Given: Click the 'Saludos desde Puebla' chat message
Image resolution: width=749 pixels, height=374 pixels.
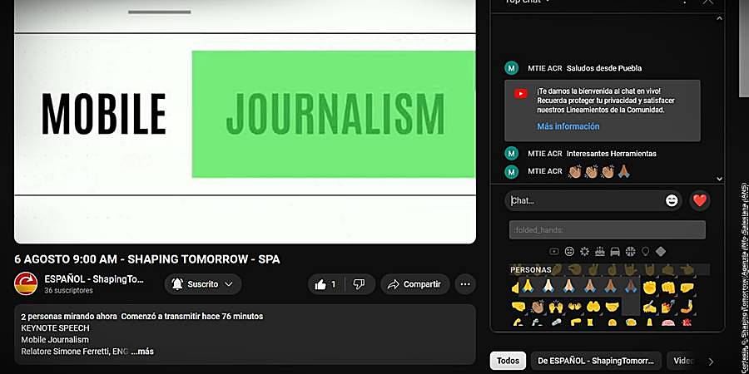Looking at the screenshot, I should tap(604, 68).
